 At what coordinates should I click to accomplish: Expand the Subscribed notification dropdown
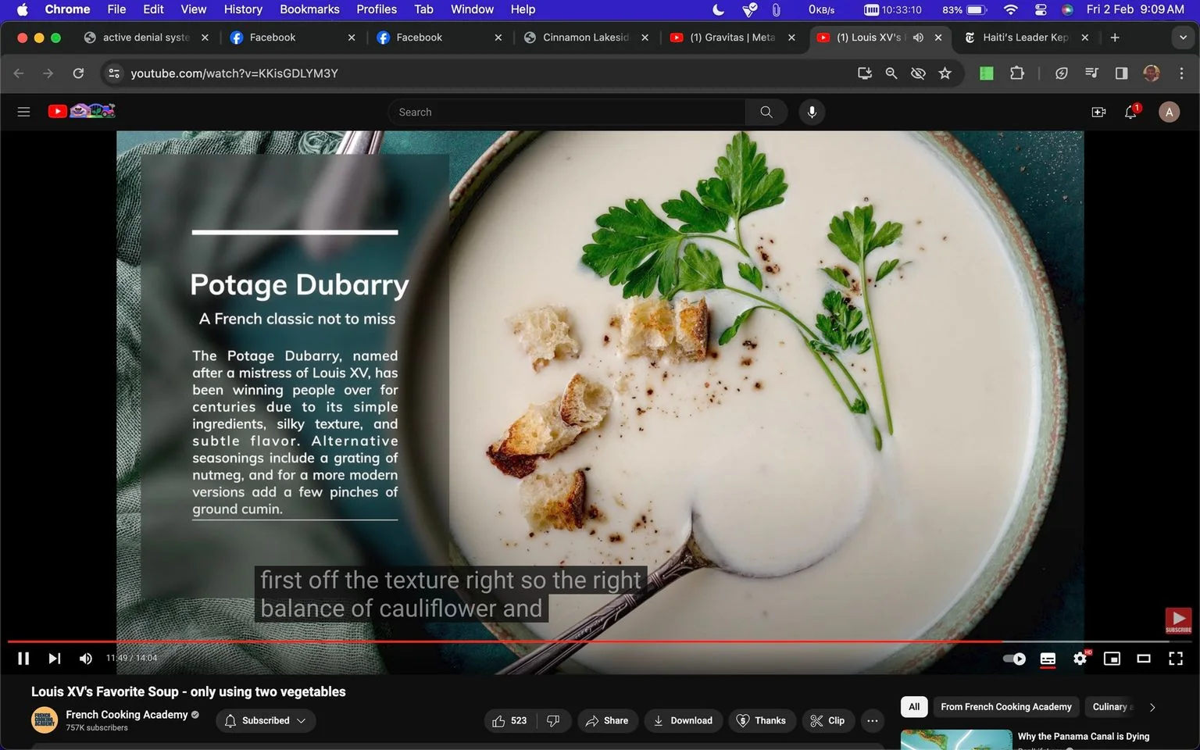266,720
